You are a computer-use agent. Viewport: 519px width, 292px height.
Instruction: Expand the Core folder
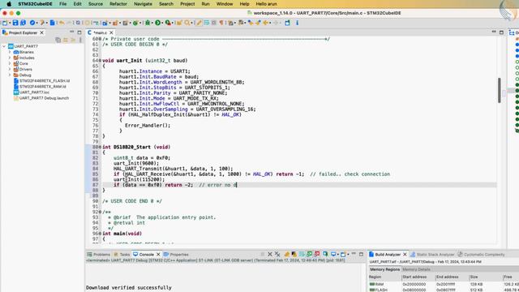10,63
